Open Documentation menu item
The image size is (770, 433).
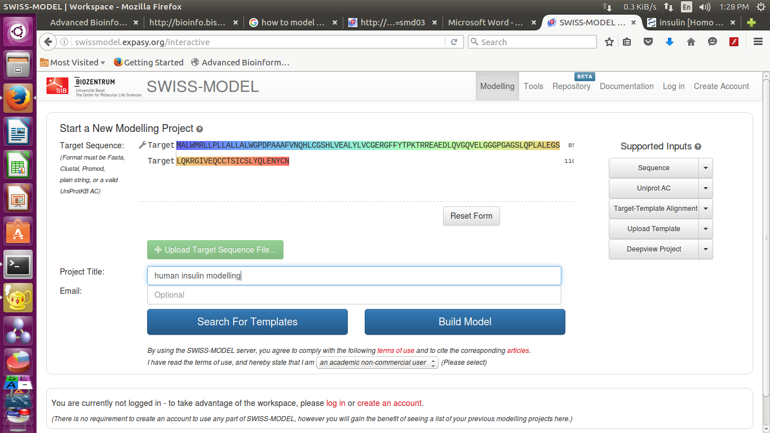point(627,86)
